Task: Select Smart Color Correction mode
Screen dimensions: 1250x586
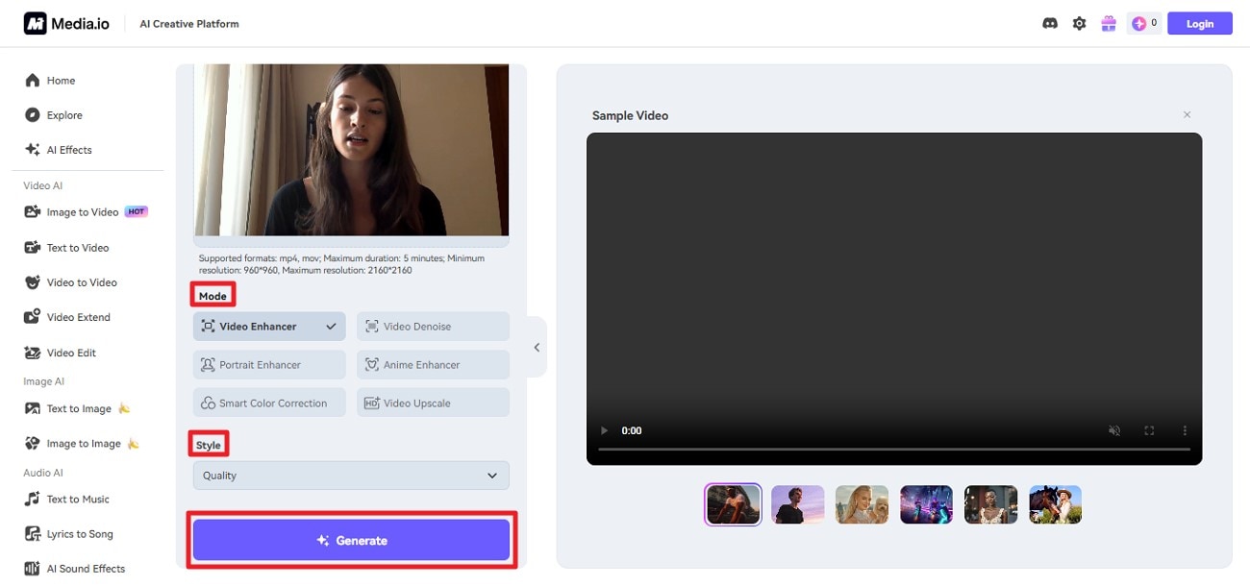Action: (269, 403)
